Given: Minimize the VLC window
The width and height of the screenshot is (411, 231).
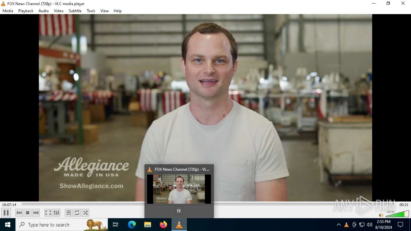Looking at the screenshot, I should pos(373,4).
